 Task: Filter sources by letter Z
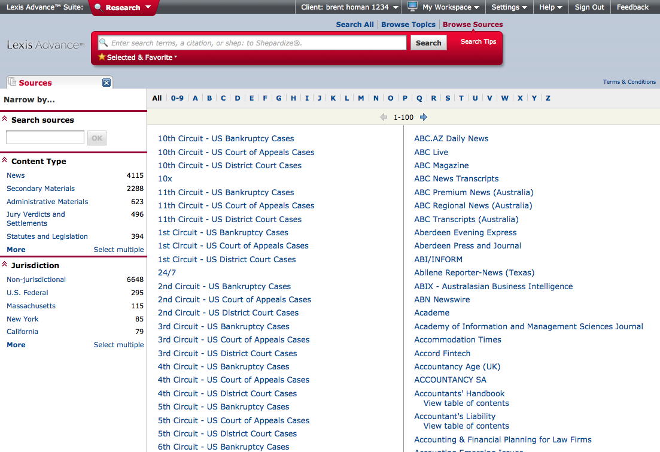coord(548,98)
